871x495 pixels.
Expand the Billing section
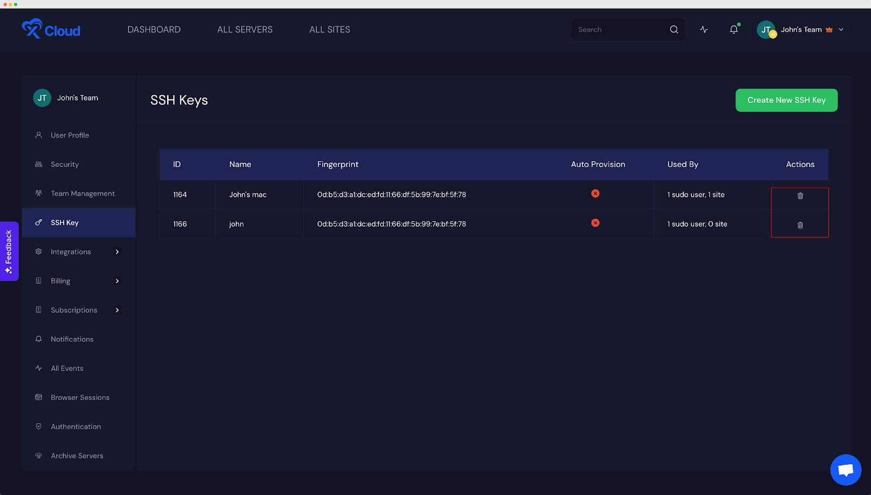117,281
